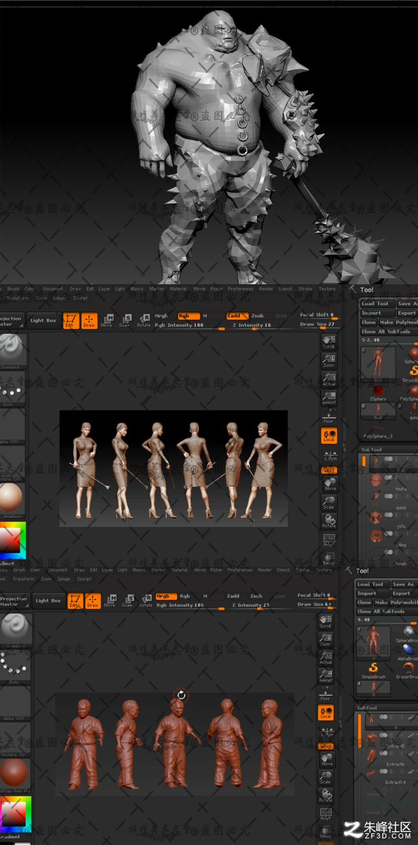Open Material menu in upper ZBrush

(178, 289)
